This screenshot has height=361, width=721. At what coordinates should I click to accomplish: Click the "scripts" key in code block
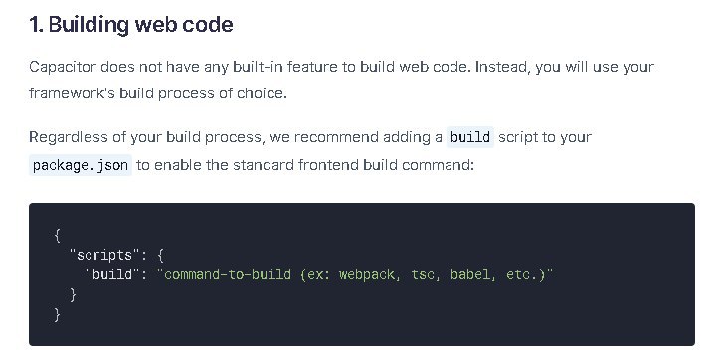[104, 255]
